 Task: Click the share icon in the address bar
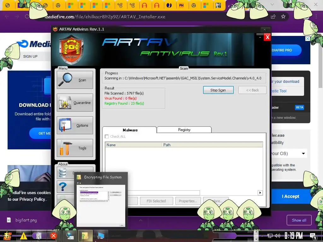[273, 17]
